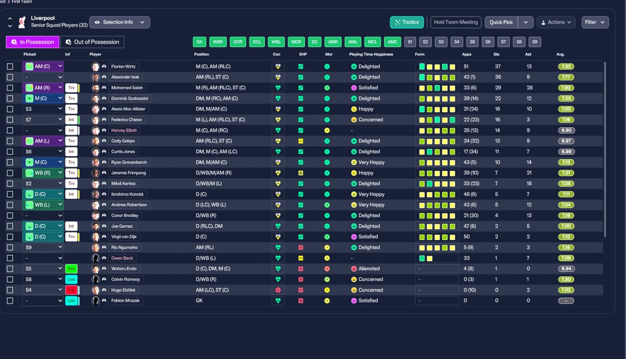This screenshot has width=626, height=359.
Task: Click Wataru Endo's red morale icon
Action: [327, 269]
